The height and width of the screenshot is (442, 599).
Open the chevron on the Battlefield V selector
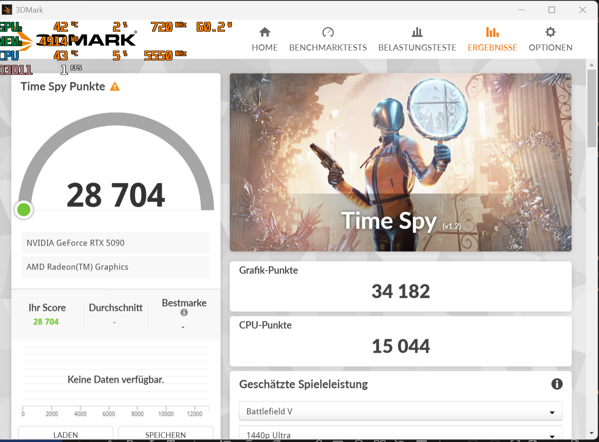pyautogui.click(x=552, y=411)
